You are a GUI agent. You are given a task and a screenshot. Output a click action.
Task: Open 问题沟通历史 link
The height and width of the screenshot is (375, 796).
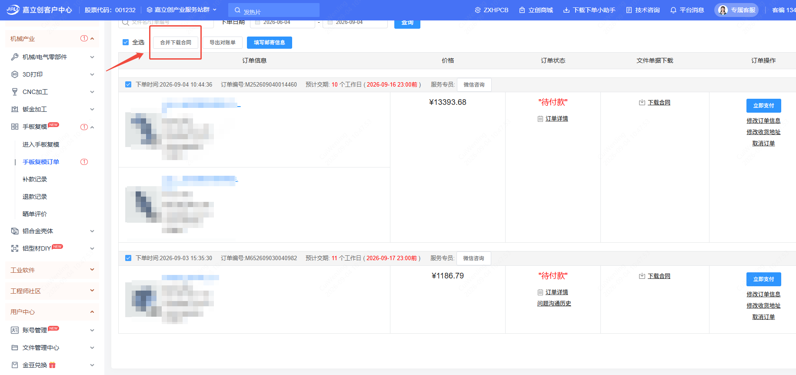(x=554, y=304)
